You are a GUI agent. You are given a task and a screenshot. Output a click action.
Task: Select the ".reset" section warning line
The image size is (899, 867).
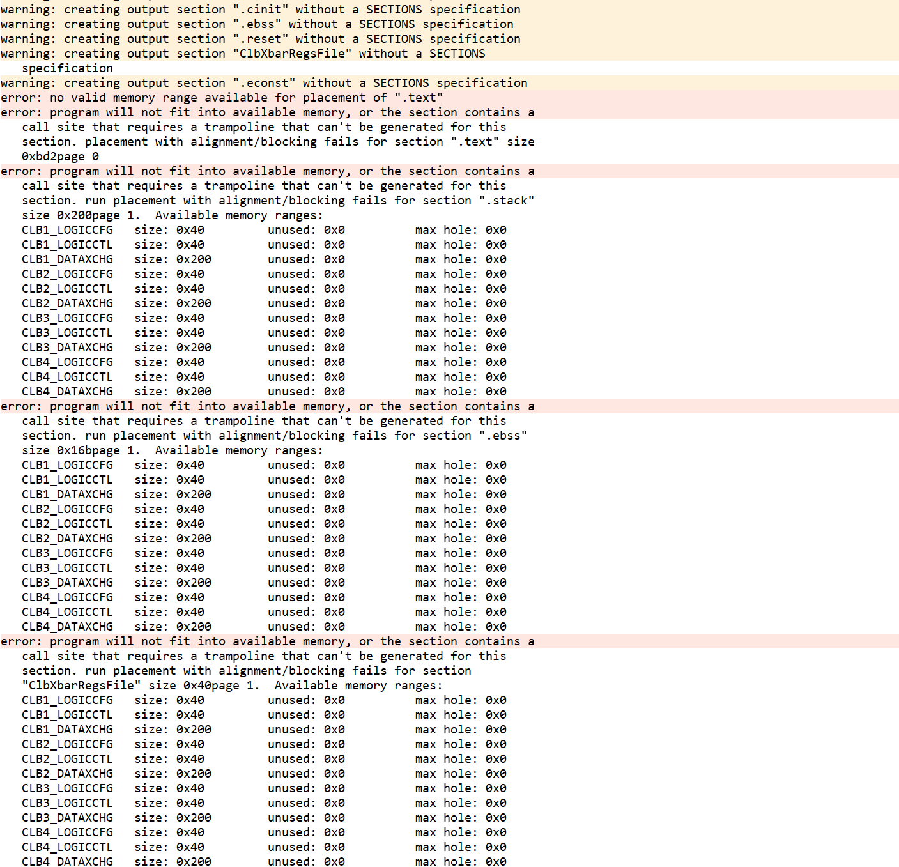(x=260, y=39)
